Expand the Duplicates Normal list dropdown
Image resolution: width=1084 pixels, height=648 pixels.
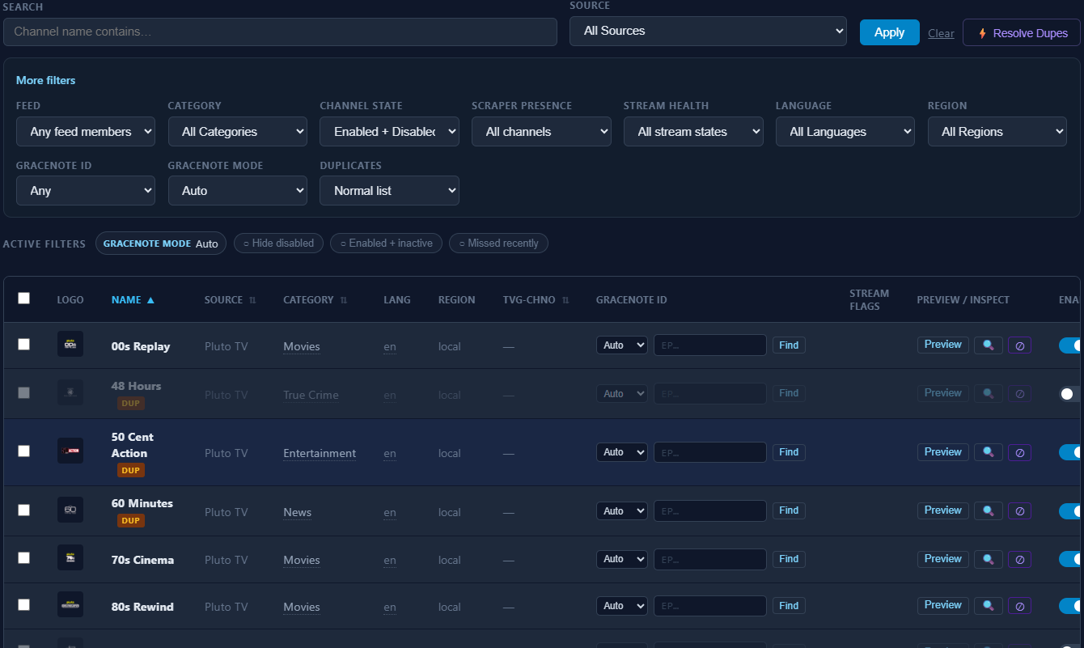tap(389, 191)
